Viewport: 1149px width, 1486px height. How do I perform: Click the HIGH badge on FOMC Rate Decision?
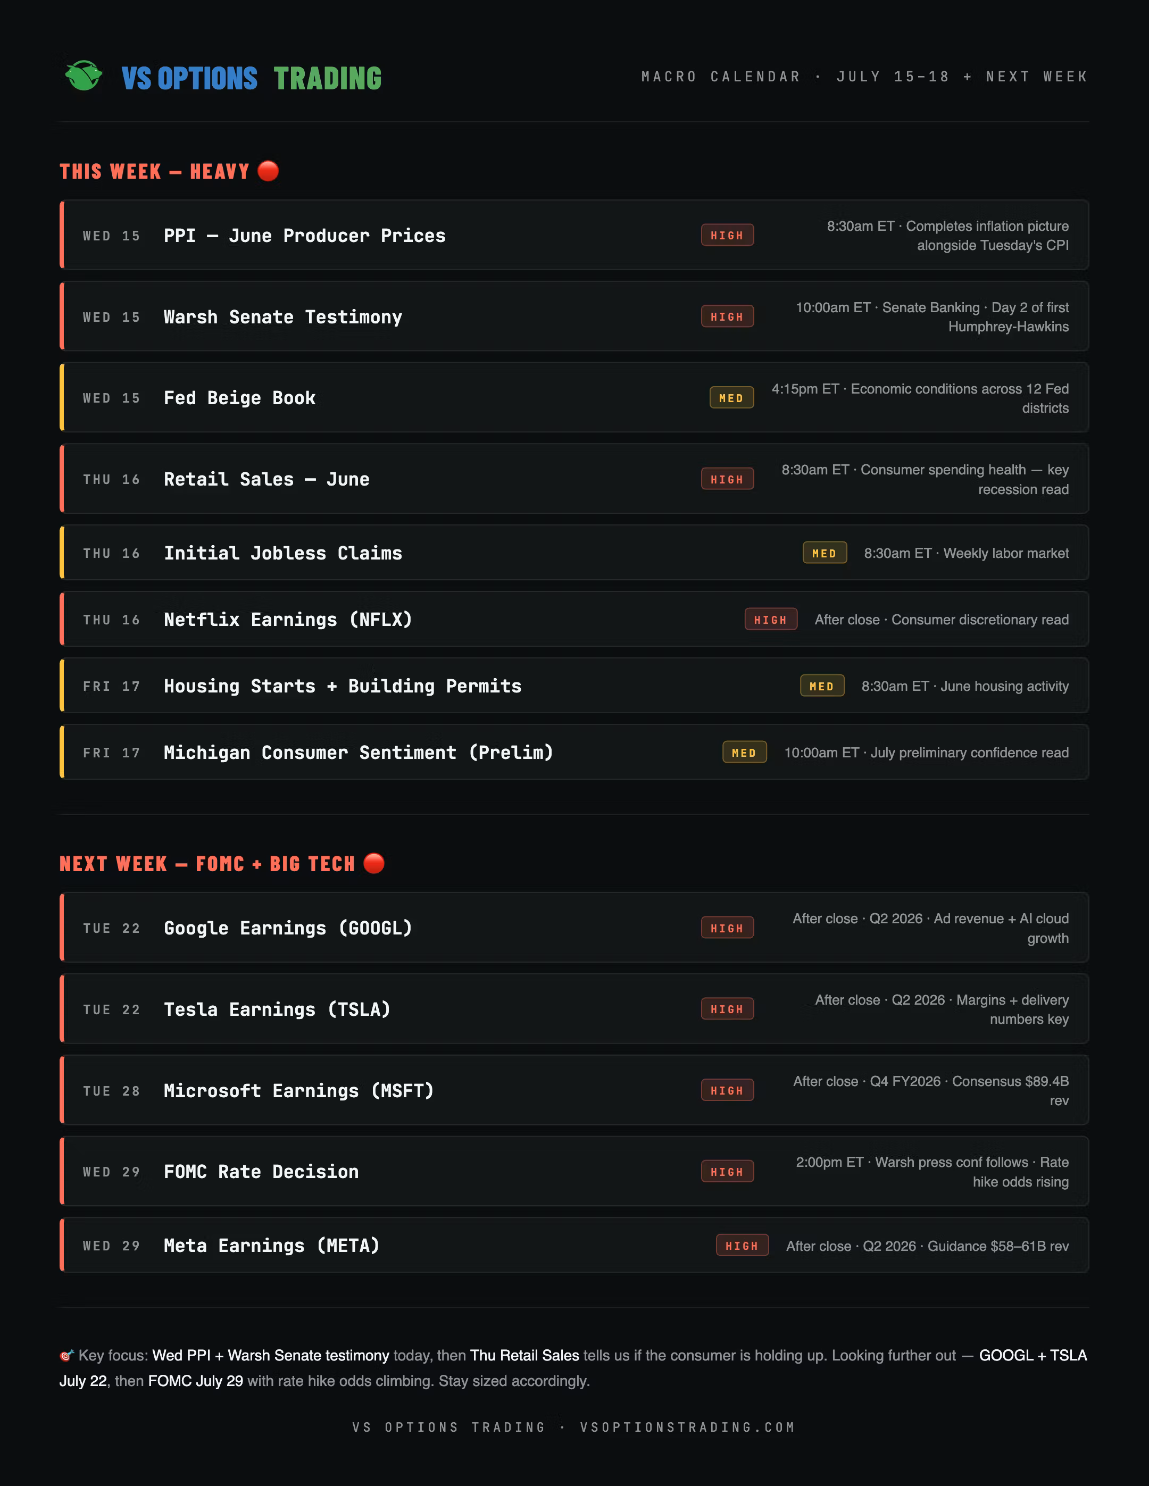(727, 1172)
